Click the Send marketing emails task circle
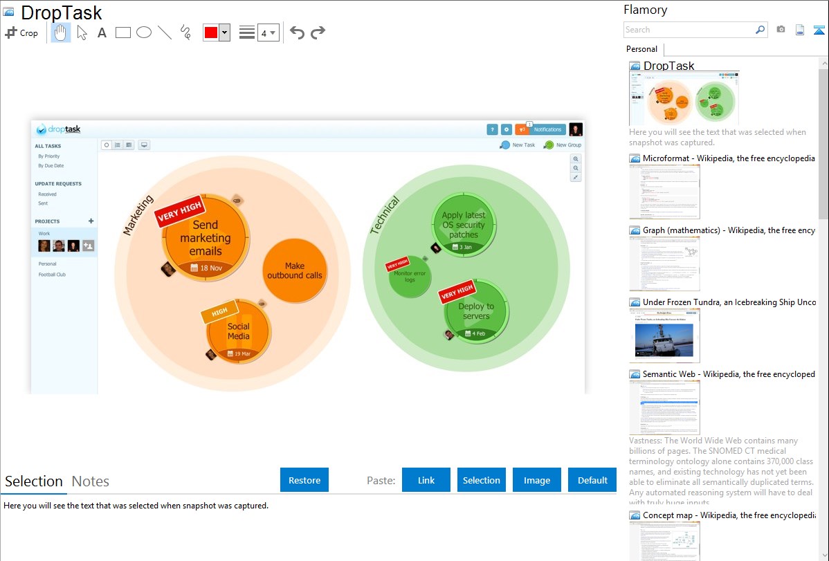Screen dimensions: 829x561 (x=206, y=238)
